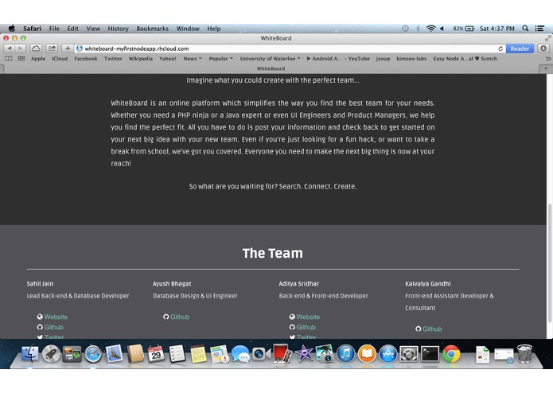
Task: Open the Downloads button in toolbar
Action: [543, 49]
